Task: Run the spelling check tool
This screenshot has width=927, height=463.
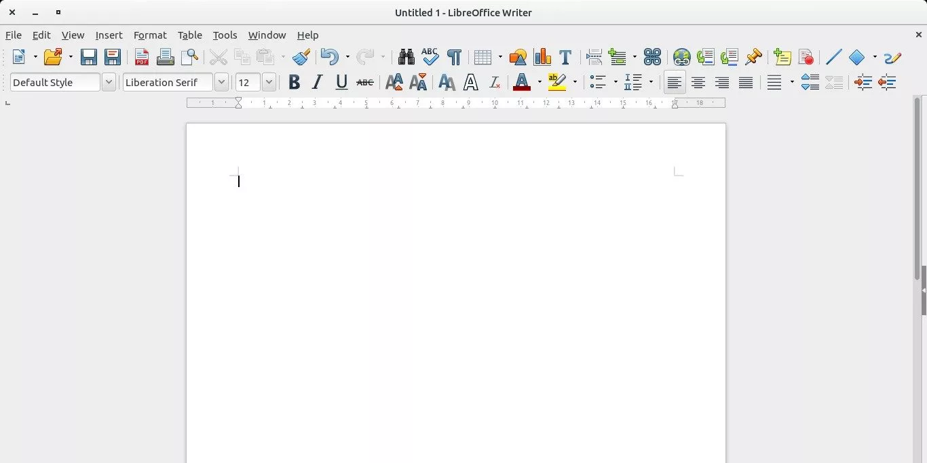Action: 430,57
